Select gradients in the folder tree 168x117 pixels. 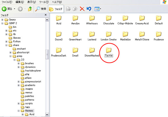30,85
